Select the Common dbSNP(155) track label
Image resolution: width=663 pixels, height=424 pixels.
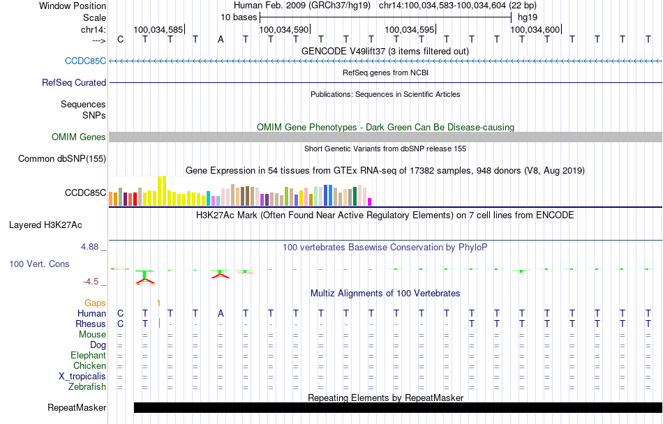click(x=62, y=158)
